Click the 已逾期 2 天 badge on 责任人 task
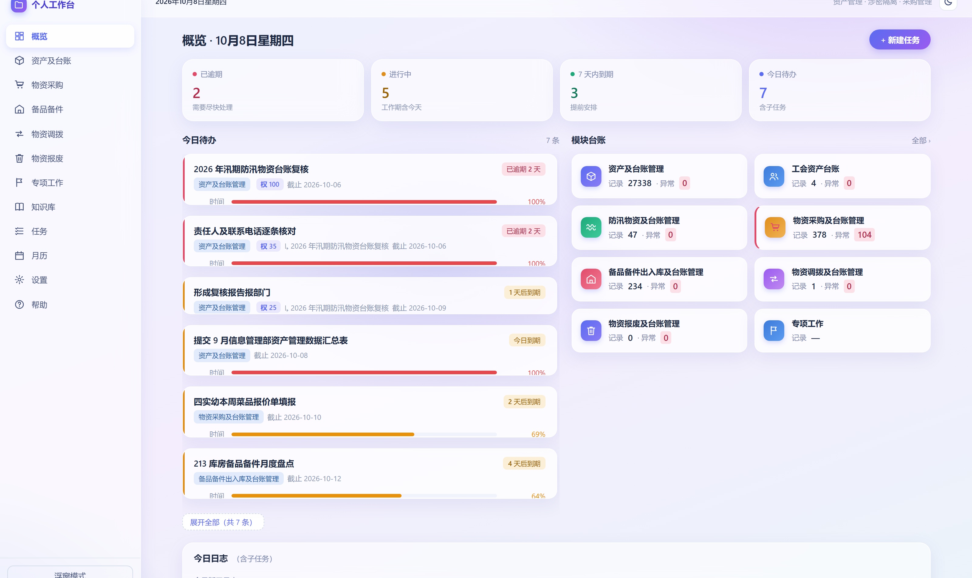This screenshot has height=578, width=972. tap(523, 231)
